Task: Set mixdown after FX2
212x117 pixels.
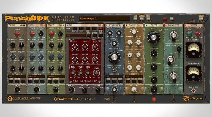Action: tap(134, 99)
